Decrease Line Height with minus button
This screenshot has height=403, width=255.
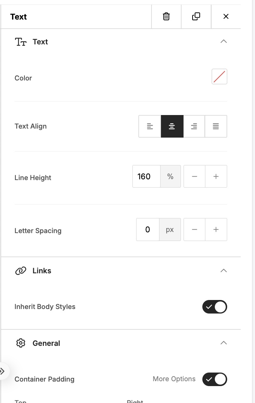tap(194, 176)
